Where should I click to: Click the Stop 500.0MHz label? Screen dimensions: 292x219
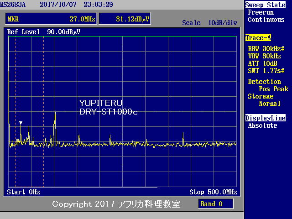point(213,192)
